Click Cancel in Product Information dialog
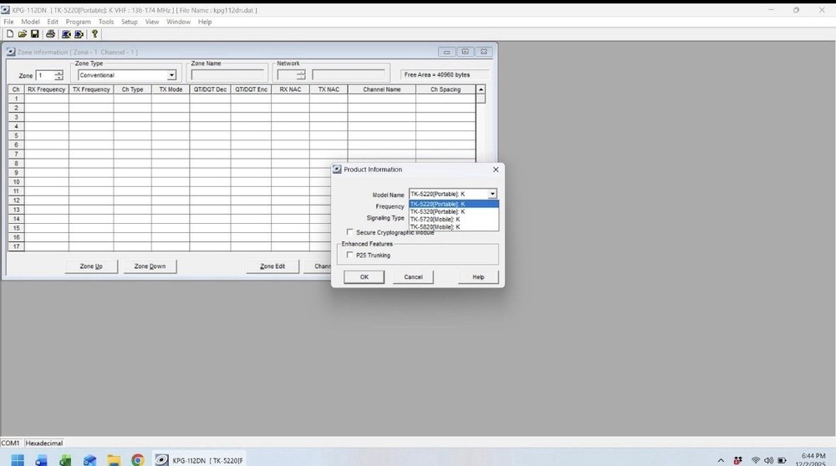 click(x=413, y=277)
